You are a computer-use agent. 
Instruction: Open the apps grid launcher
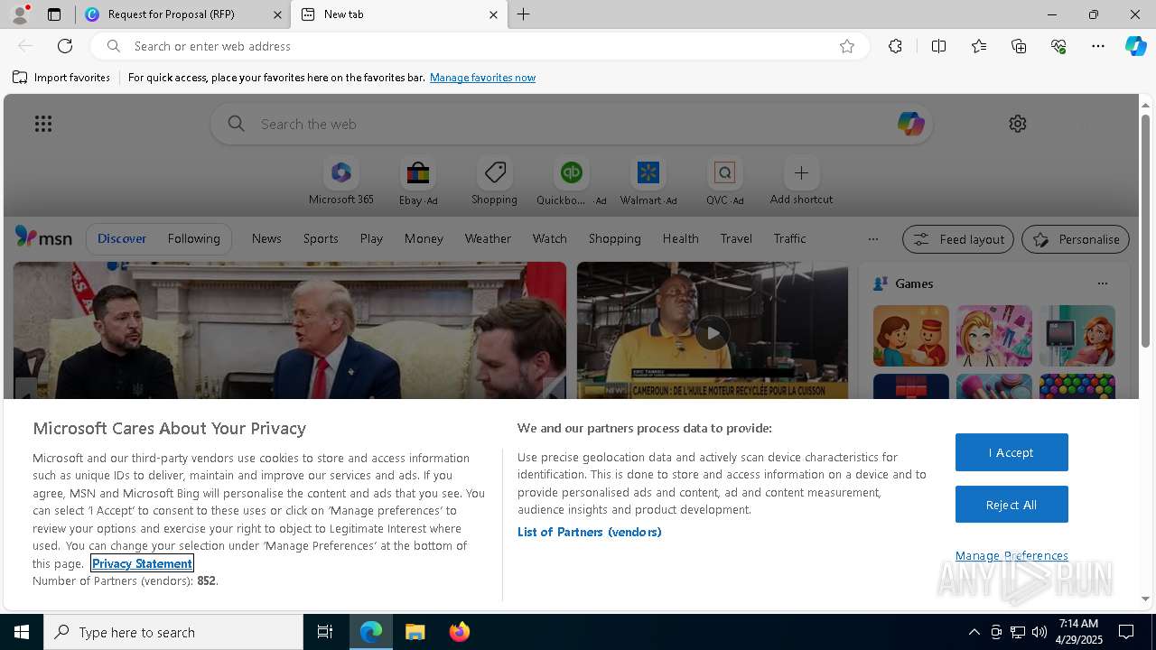pyautogui.click(x=42, y=124)
